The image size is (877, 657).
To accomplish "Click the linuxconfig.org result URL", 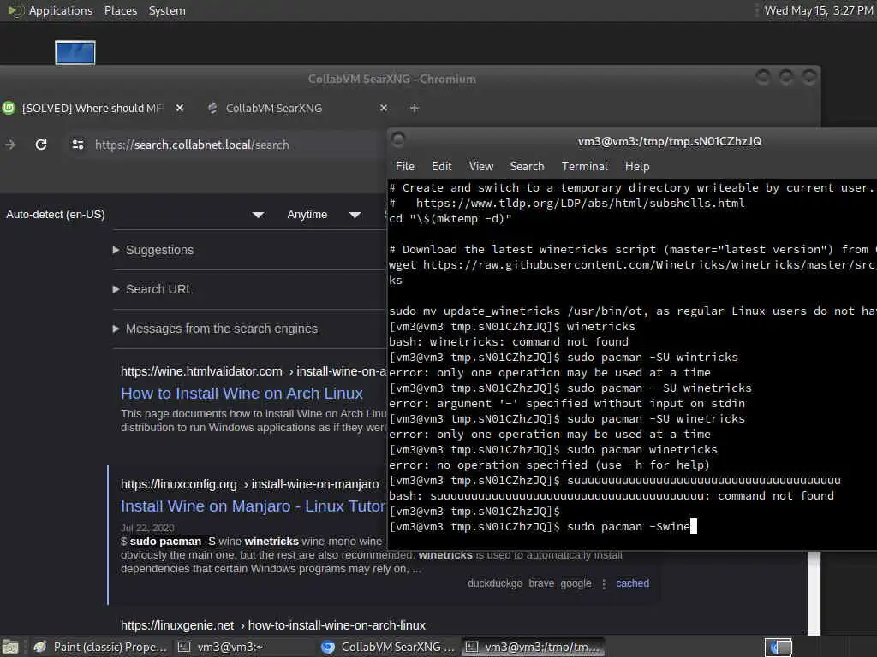I will (x=249, y=484).
